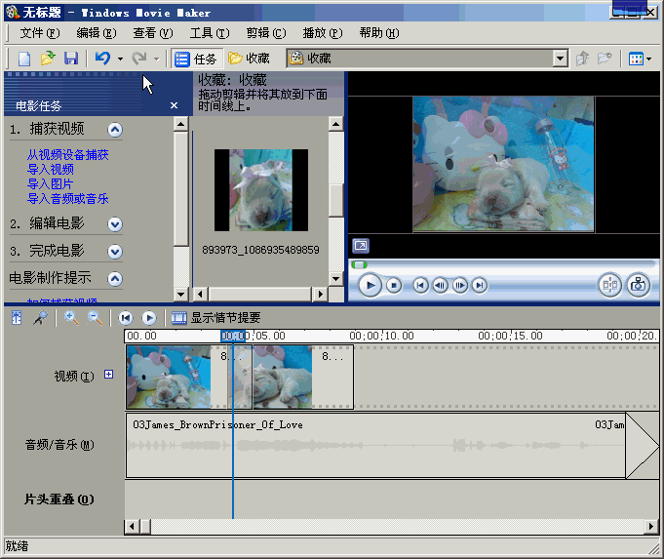Save project with the floppy disk icon
The image size is (664, 559).
point(70,59)
